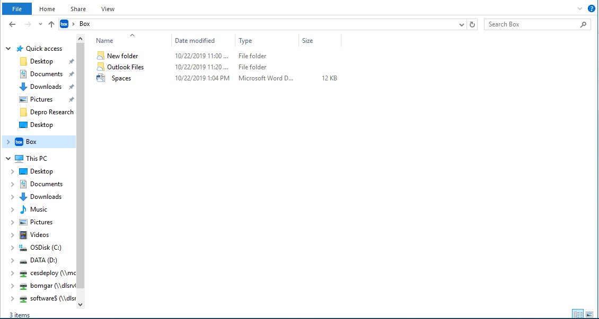Open the Help question mark icon
This screenshot has width=599, height=319.
tap(592, 8)
